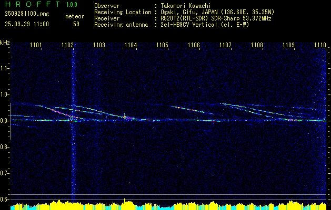Click the Receiving Location label
This screenshot has width=331, height=210.
pyautogui.click(x=123, y=12)
